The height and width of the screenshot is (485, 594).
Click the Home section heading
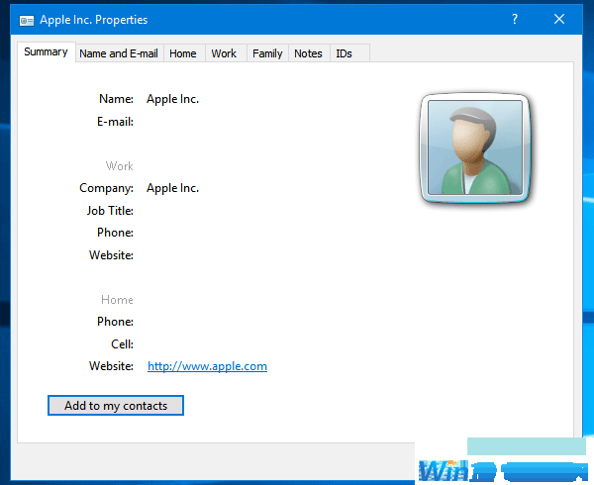[x=117, y=300]
